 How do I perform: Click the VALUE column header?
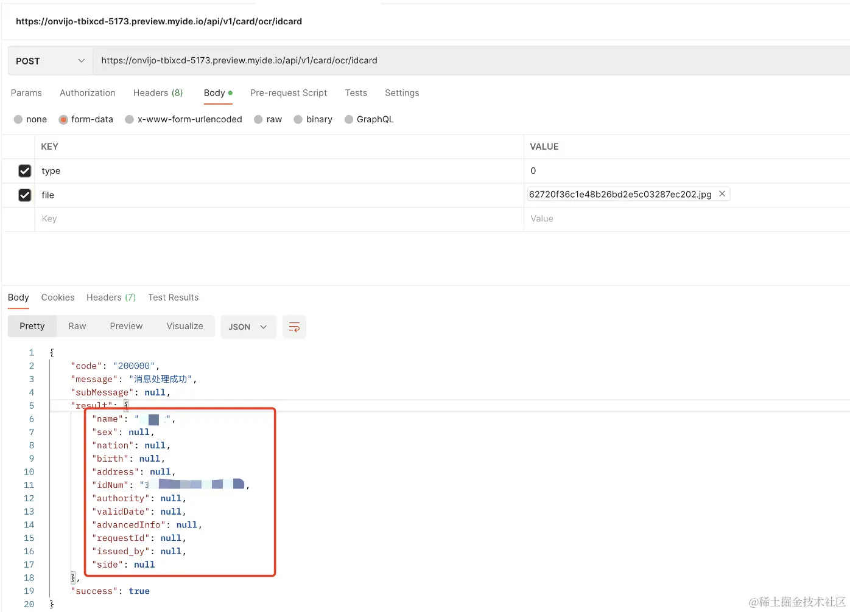(544, 147)
